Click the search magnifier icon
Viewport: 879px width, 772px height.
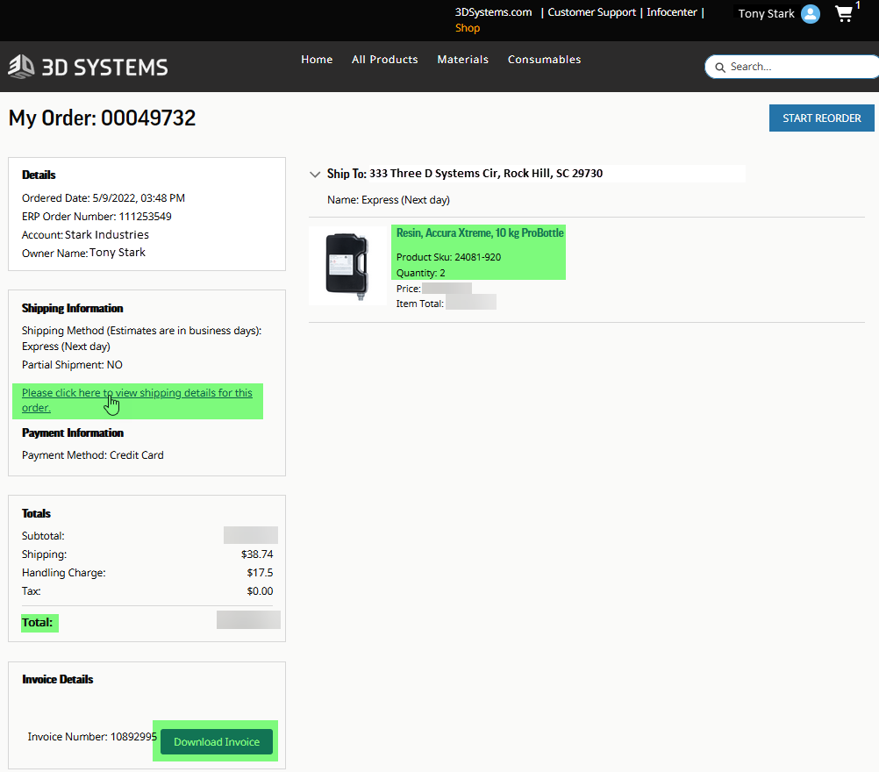click(719, 67)
